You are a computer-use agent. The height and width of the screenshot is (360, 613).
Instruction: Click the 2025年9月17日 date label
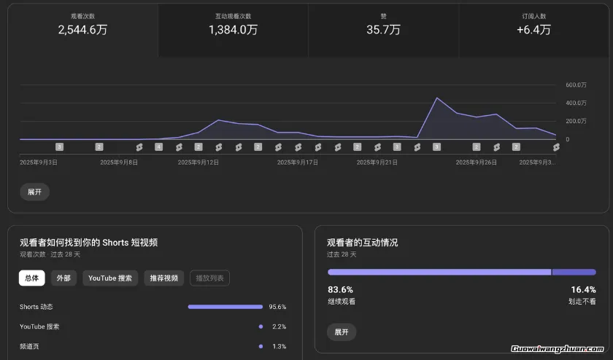298,163
